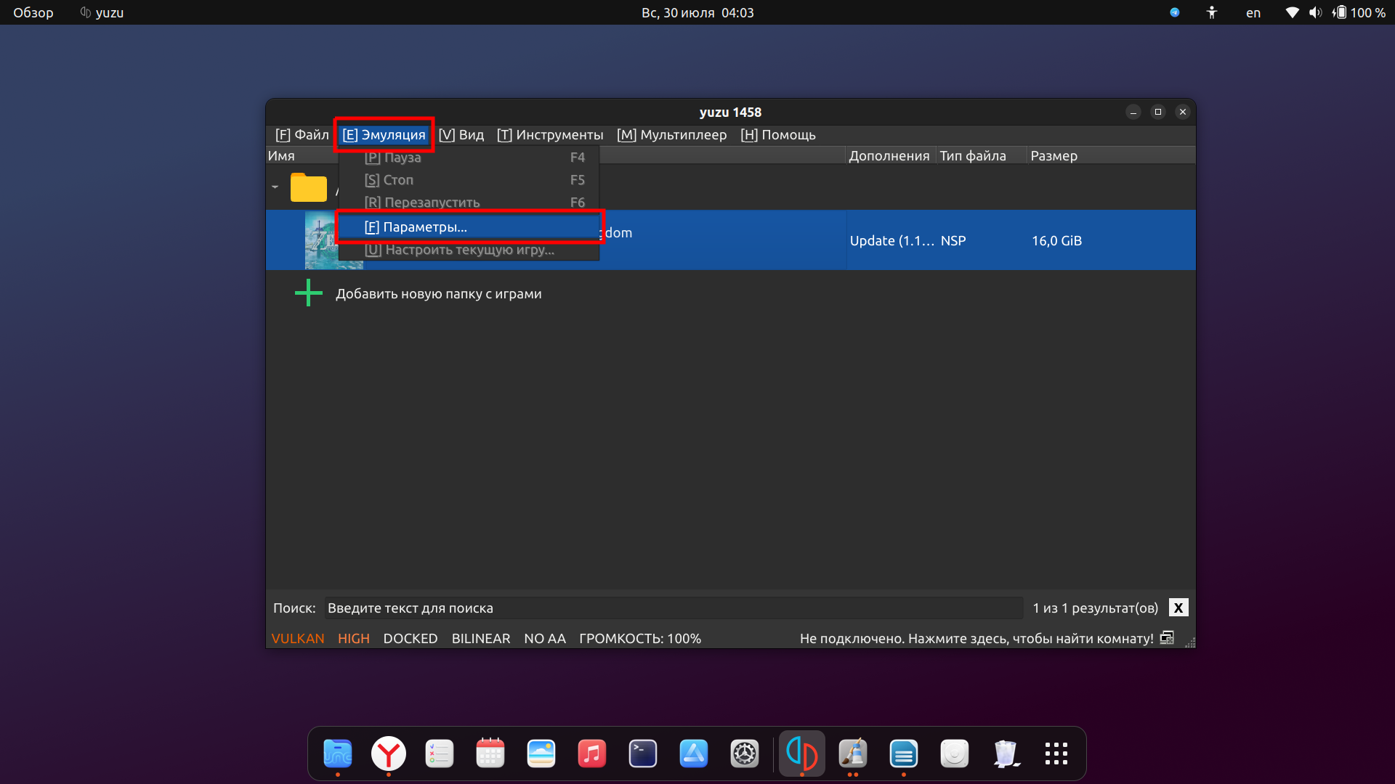Launch Yandex Browser from the dock
The width and height of the screenshot is (1395, 784).
(389, 754)
